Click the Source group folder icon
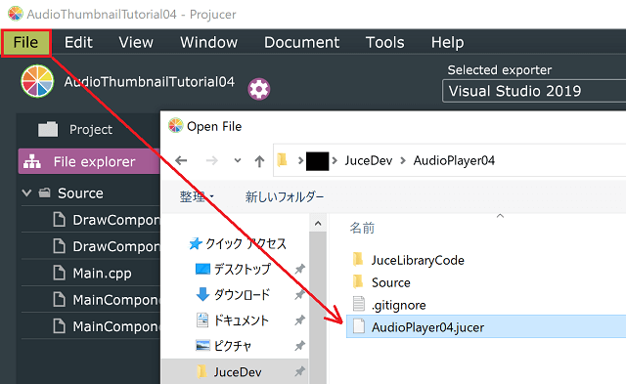This screenshot has width=626, height=384. pos(44,193)
